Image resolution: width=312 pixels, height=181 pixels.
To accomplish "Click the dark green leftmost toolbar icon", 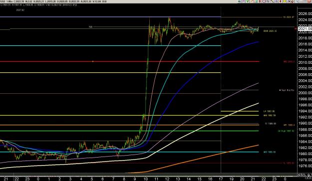I will [240, 1].
